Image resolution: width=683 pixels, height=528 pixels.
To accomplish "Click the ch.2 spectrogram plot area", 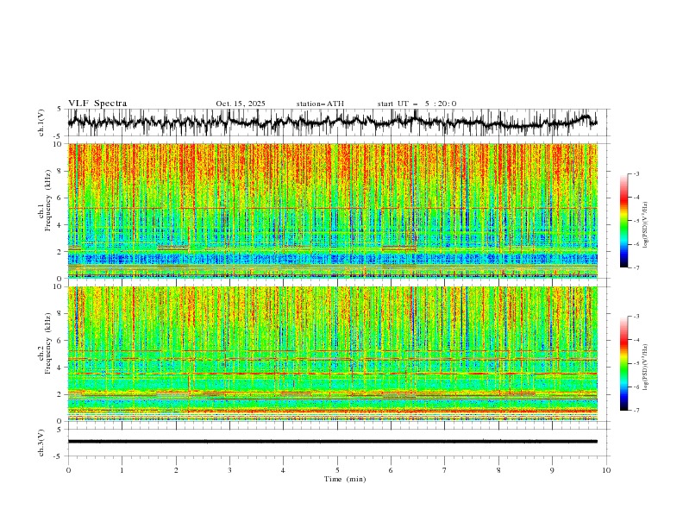I will (x=332, y=354).
